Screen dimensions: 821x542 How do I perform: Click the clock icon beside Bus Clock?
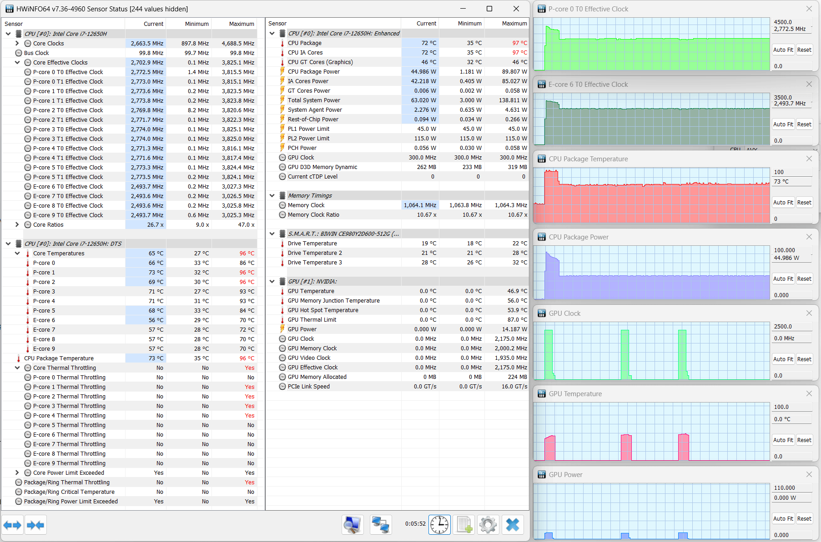click(19, 53)
